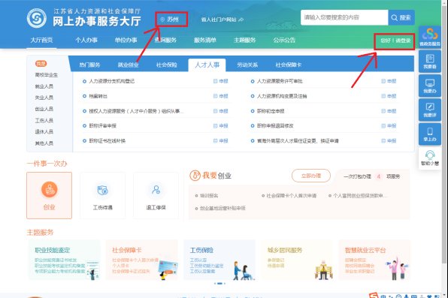Open the 掌上办 mobile sidebar icon
Image resolution: width=448 pixels, height=298 pixels.
coord(430,134)
